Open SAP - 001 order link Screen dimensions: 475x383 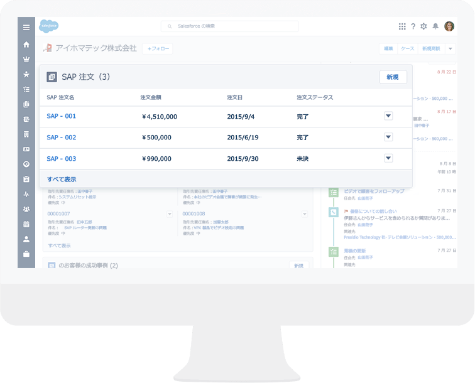point(61,116)
